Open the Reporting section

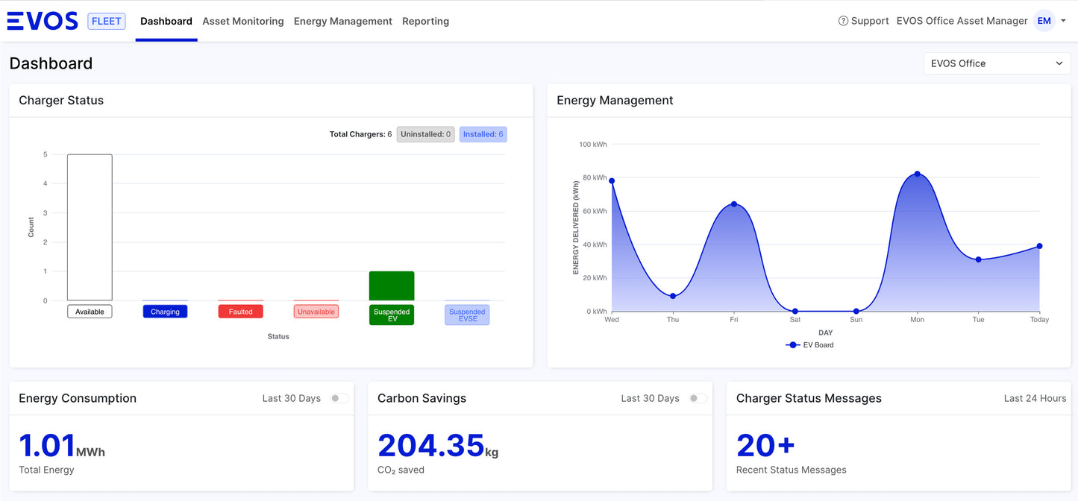(x=425, y=21)
